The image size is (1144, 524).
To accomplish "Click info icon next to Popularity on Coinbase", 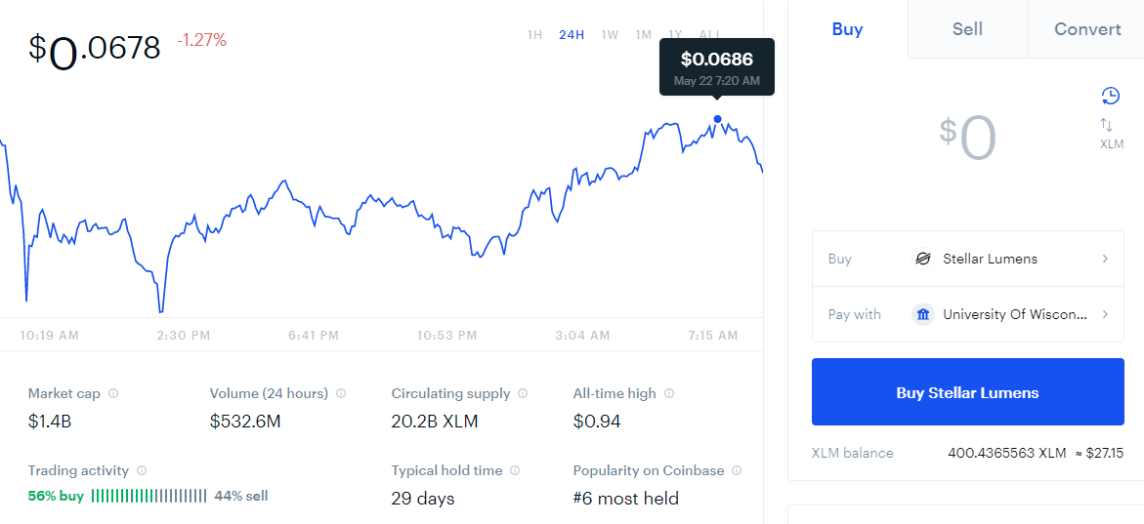I will coord(737,470).
